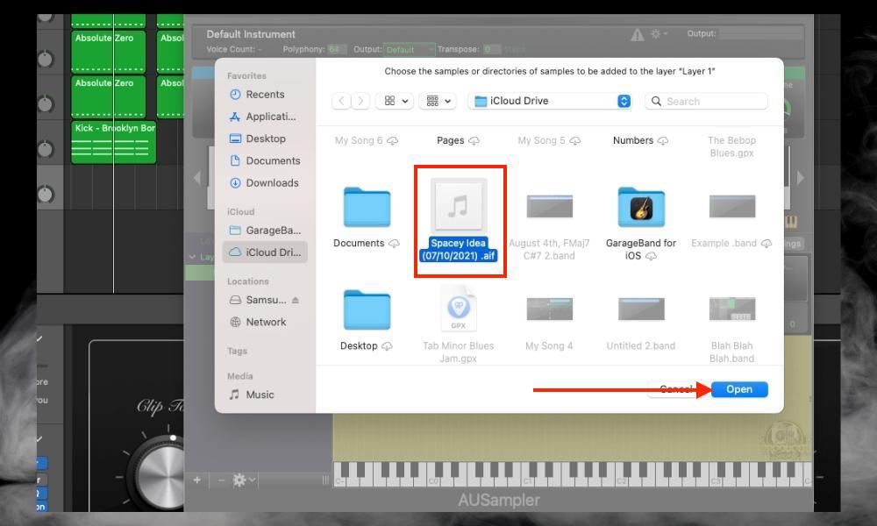Click the Open button to load the sample
Screen dimensions: 877x526
coord(739,388)
